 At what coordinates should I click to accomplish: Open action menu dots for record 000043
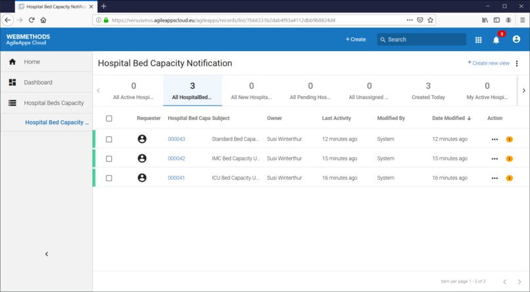point(494,139)
